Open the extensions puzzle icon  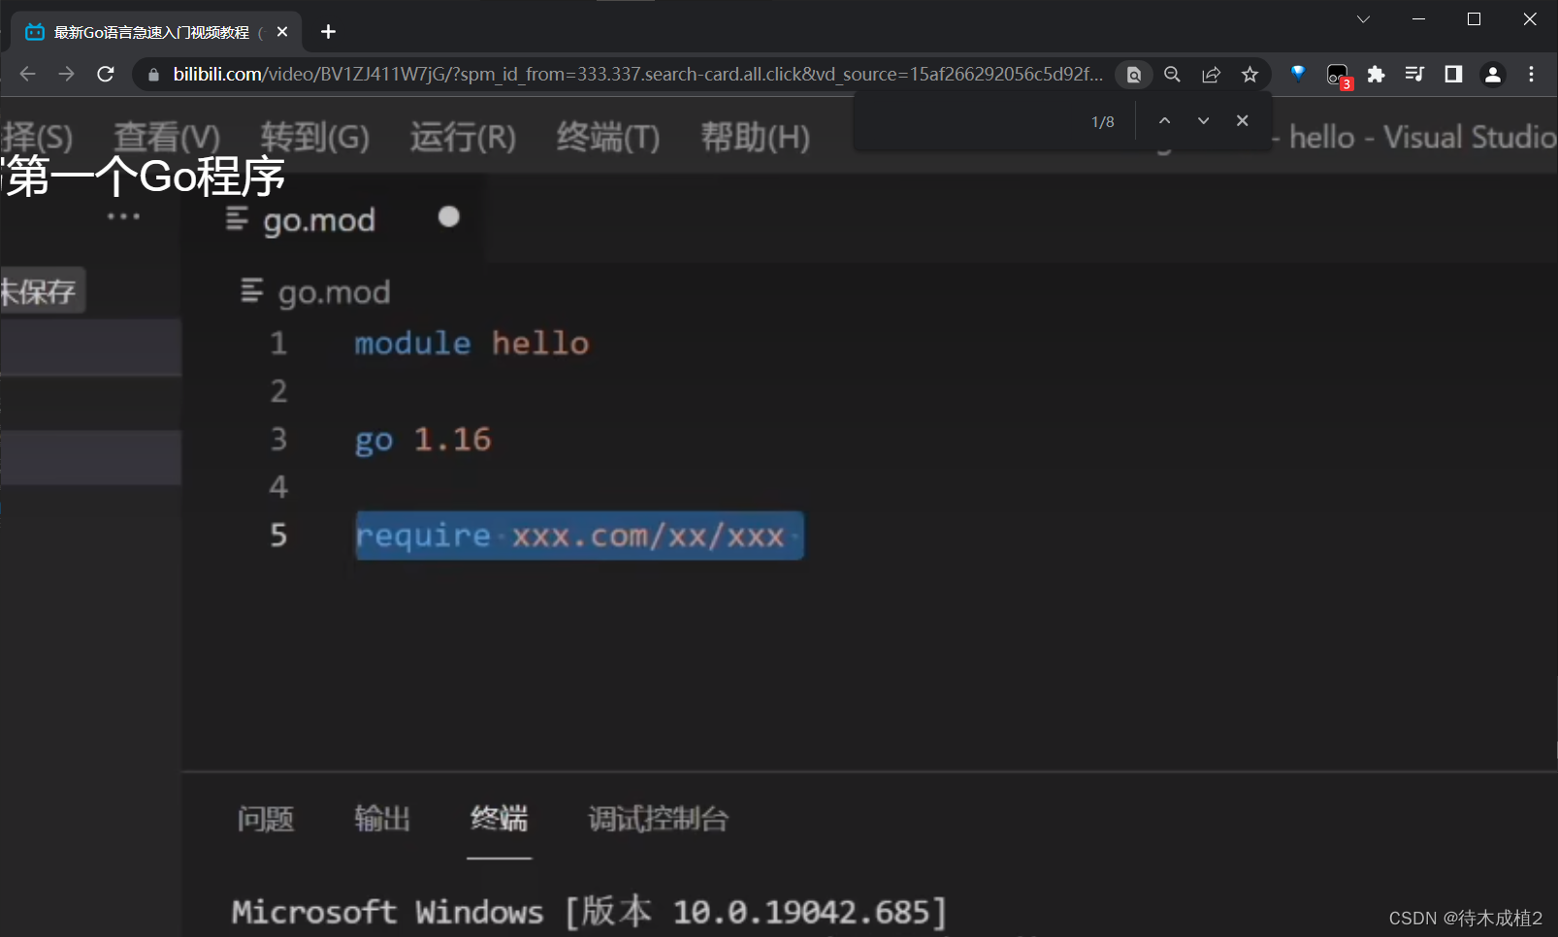(1376, 75)
